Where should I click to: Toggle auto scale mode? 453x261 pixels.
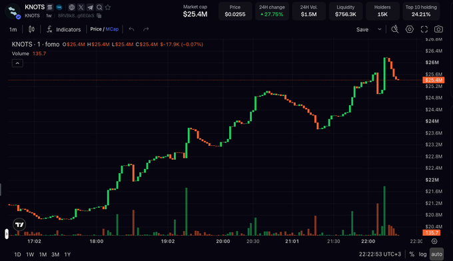pyautogui.click(x=436, y=254)
